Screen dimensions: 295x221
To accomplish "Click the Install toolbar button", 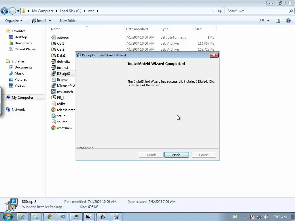I will pyautogui.click(x=39, y=21).
